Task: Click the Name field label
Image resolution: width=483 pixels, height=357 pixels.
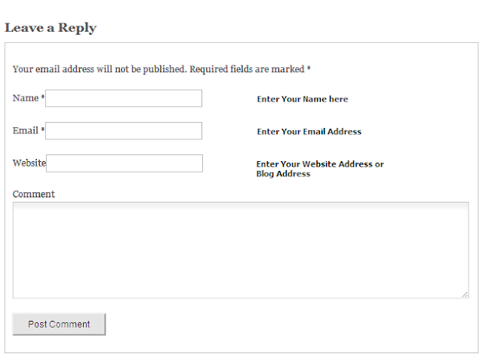Action: pos(25,98)
